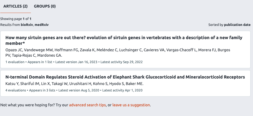Viewport: 253px width, 116px height.
Task: Follow the leave us a suggestion link
Action: (131, 105)
